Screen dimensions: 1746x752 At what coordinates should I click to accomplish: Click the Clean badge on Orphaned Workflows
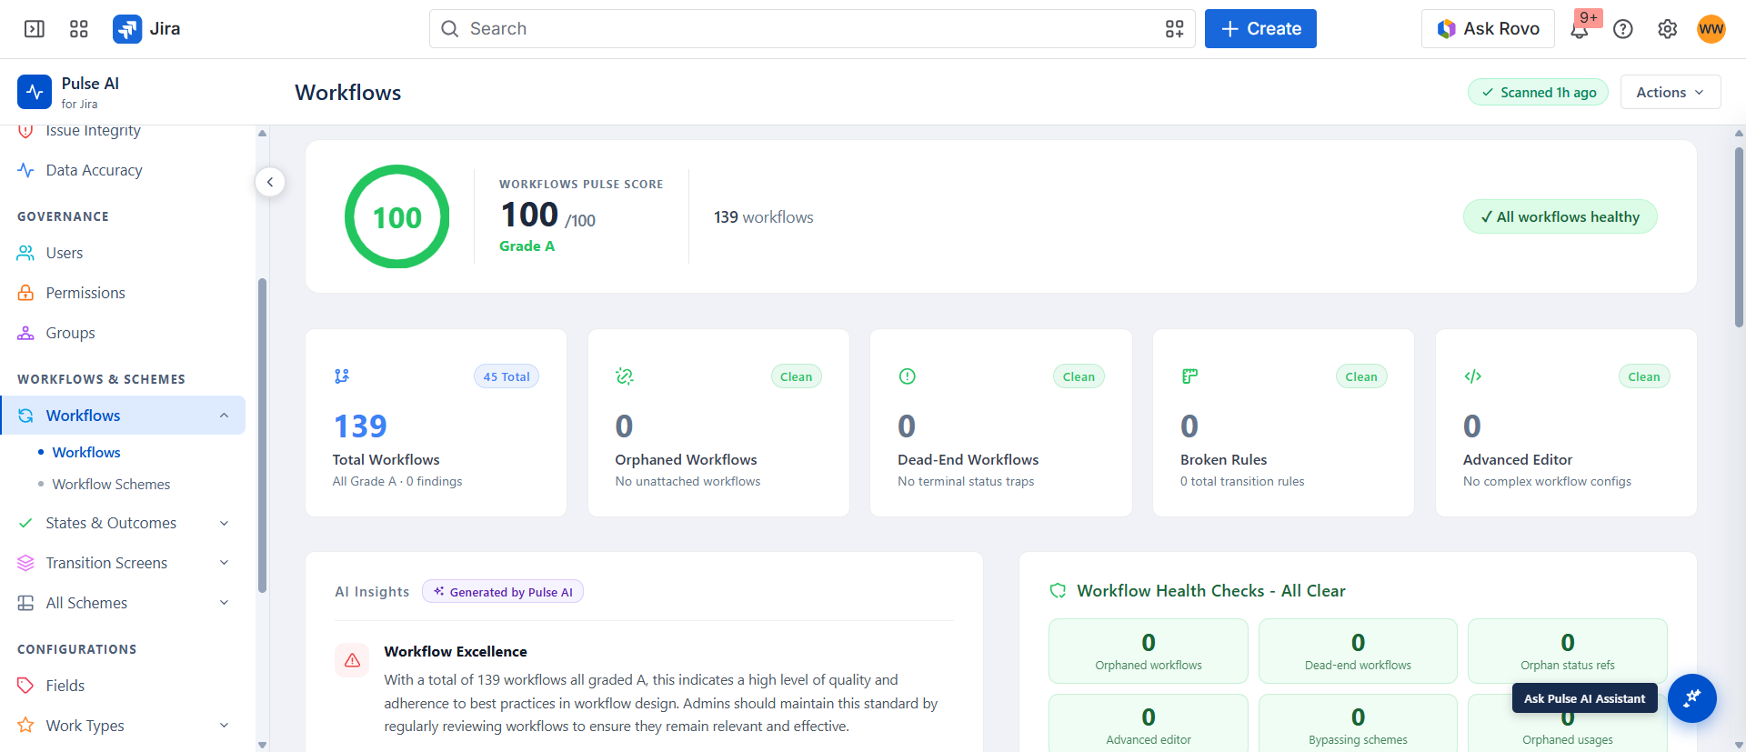(796, 376)
